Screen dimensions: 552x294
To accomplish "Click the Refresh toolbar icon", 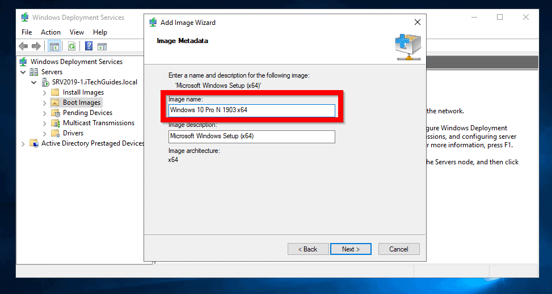I will pyautogui.click(x=71, y=46).
